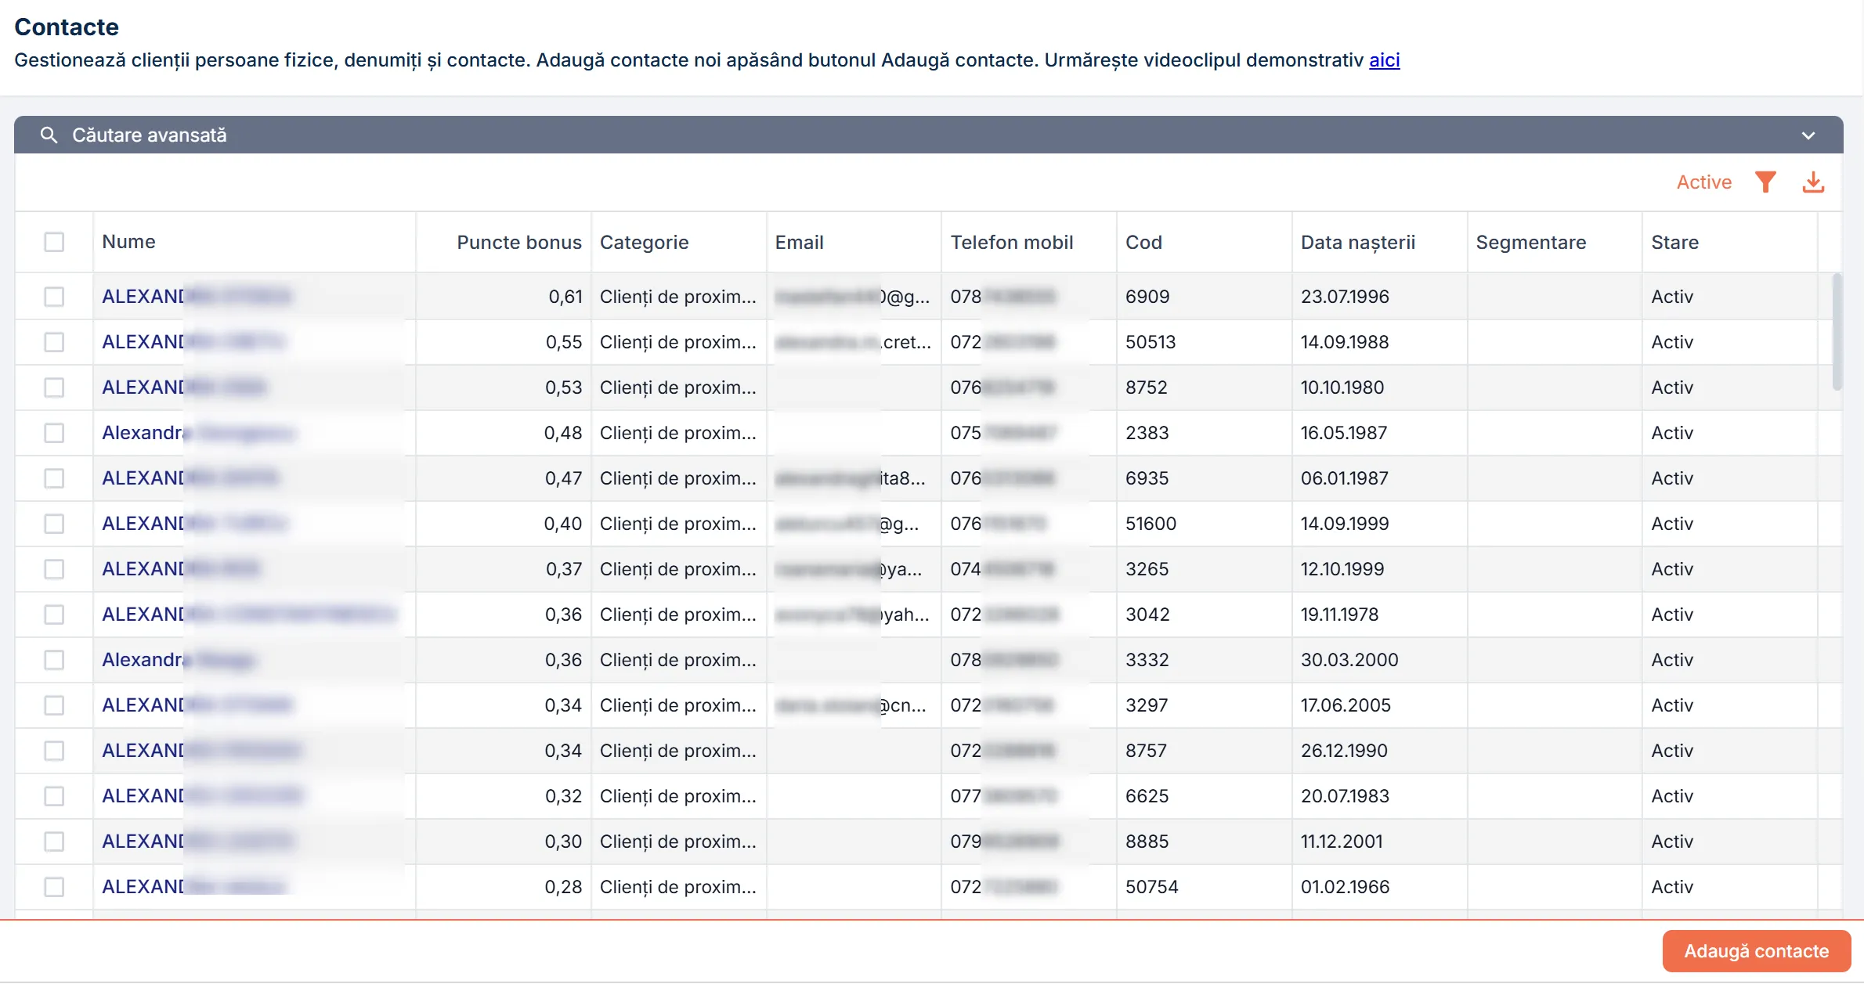Click birth date 23.07.1996

(x=1345, y=297)
